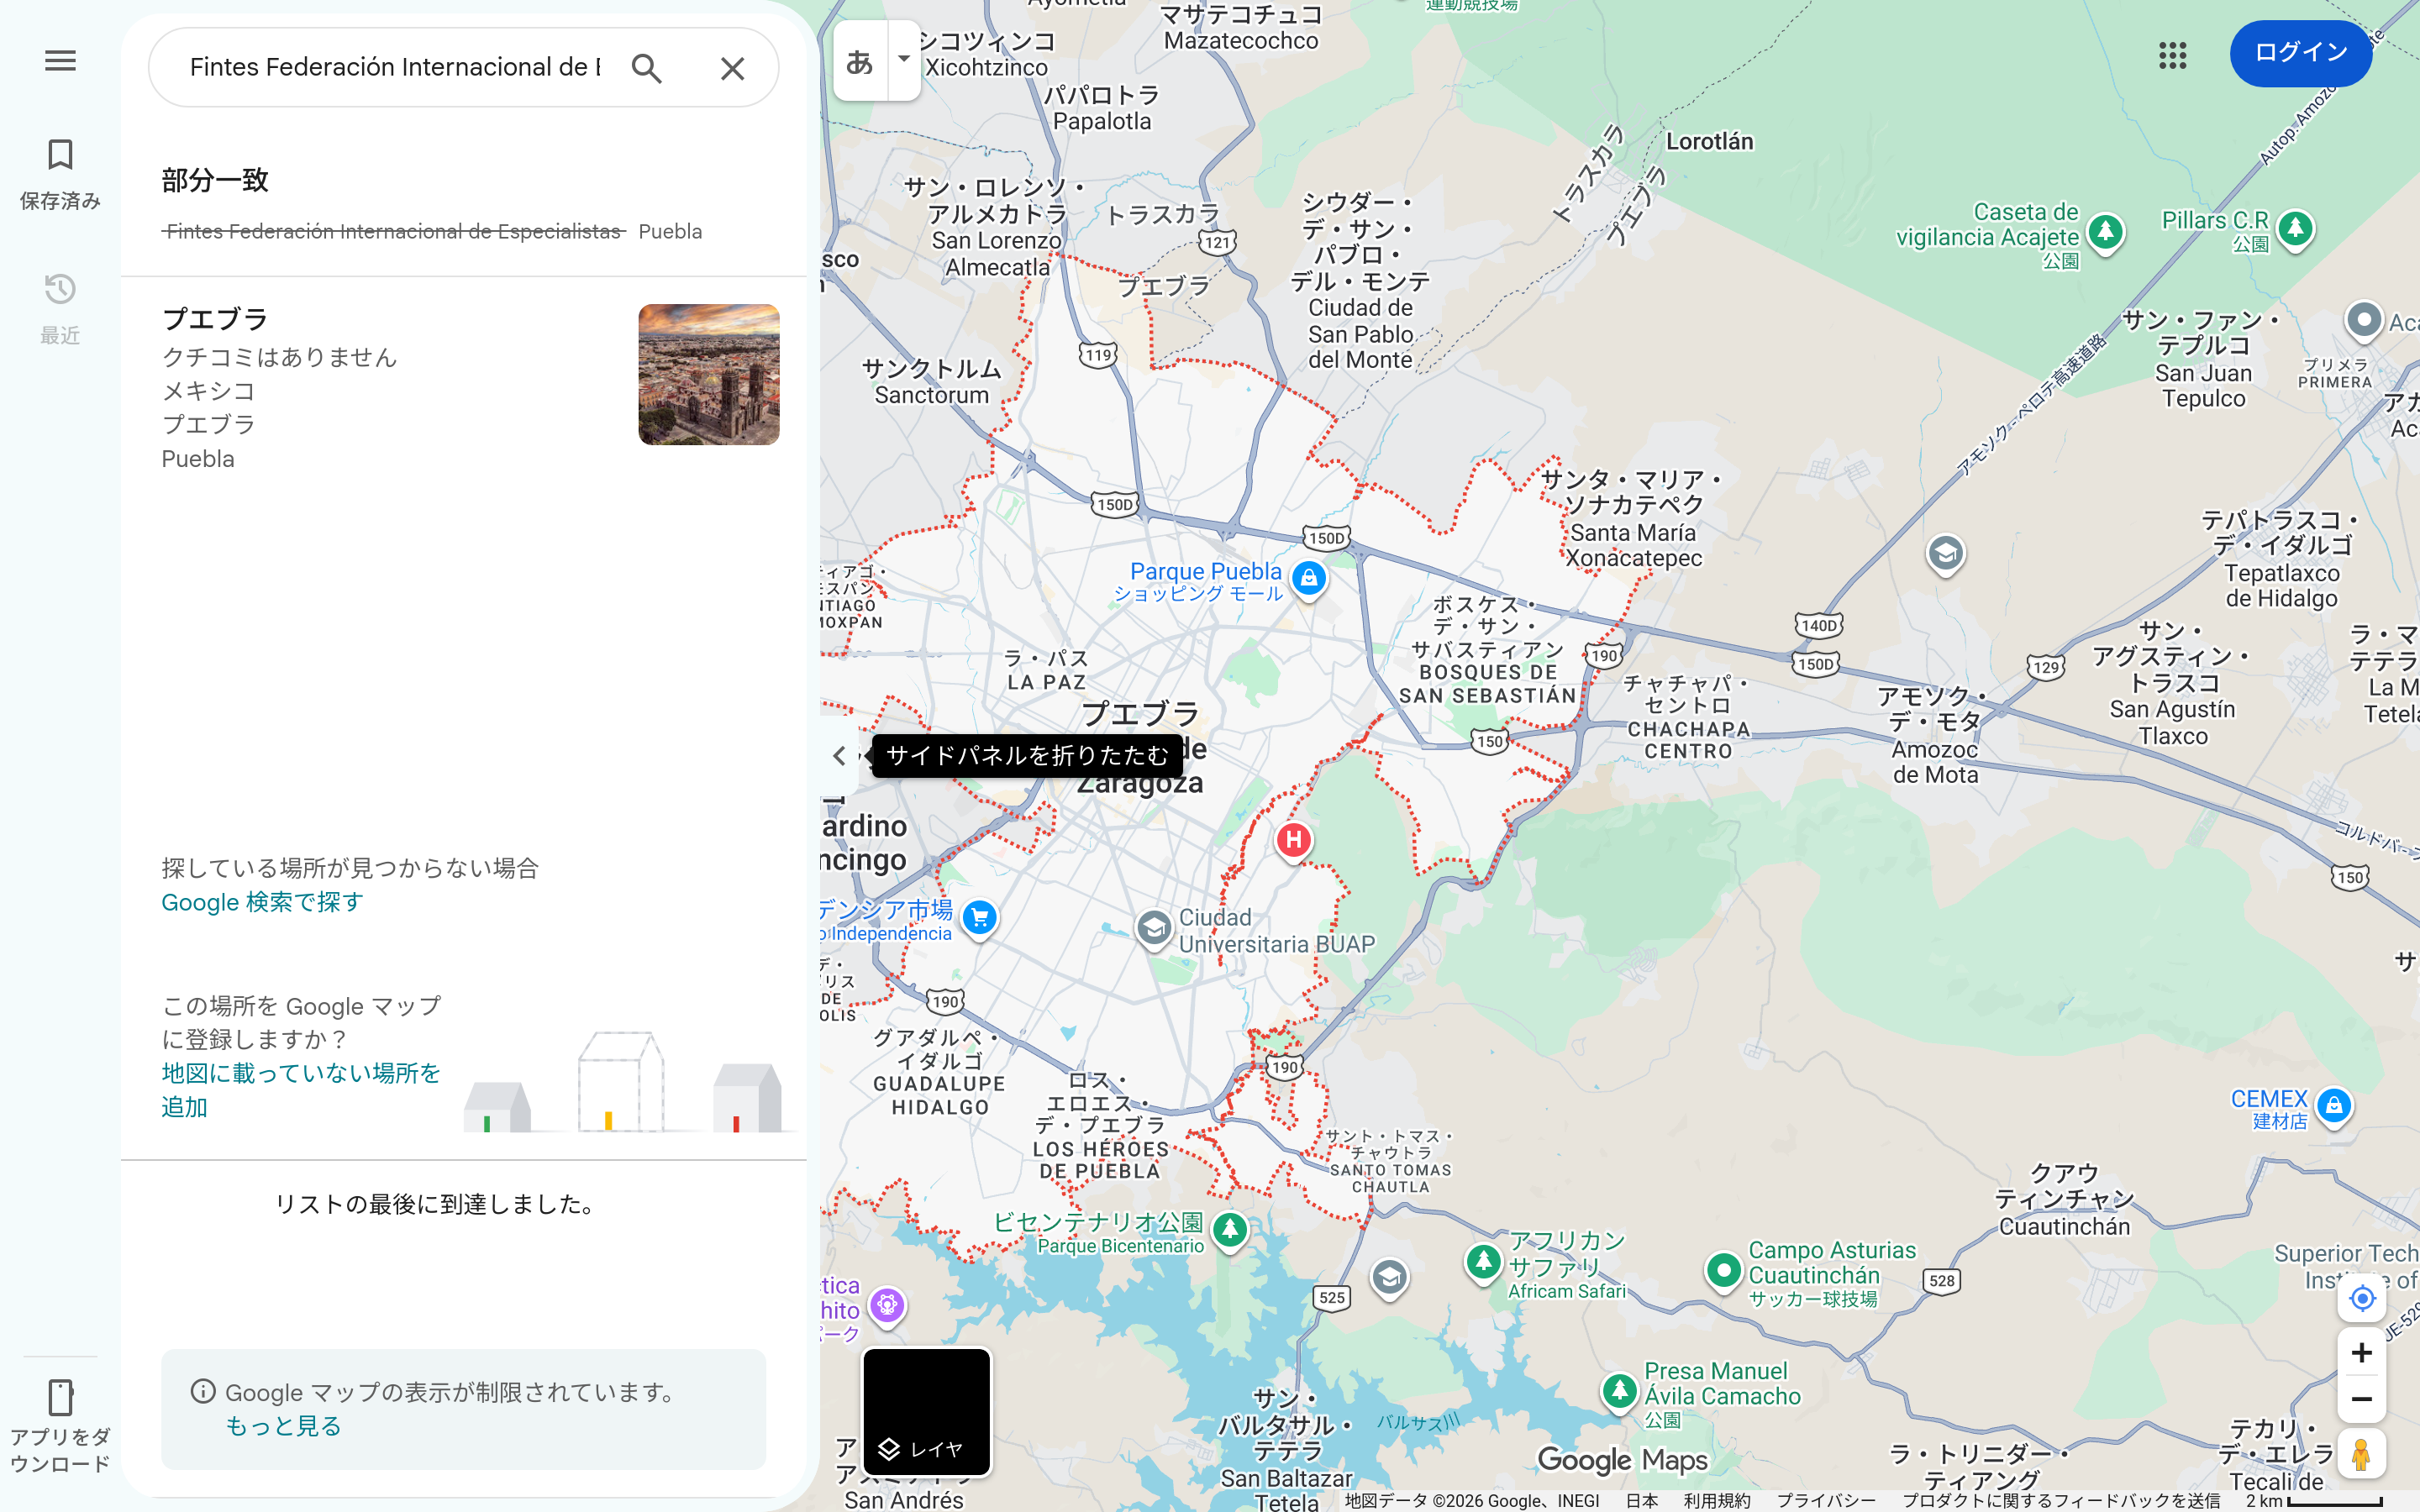Click the Google 検索で探す link

(262, 902)
